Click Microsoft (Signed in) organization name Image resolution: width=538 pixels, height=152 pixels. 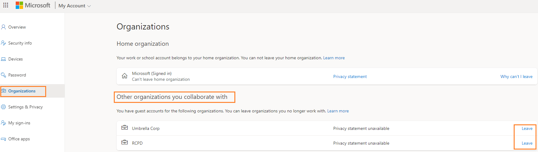pos(152,73)
